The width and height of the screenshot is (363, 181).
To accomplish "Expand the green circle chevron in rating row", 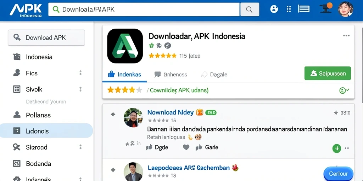I will tap(344, 90).
